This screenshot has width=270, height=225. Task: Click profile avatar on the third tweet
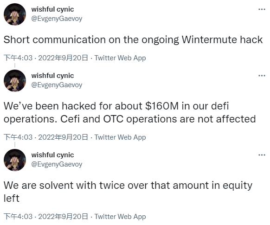click(15, 160)
